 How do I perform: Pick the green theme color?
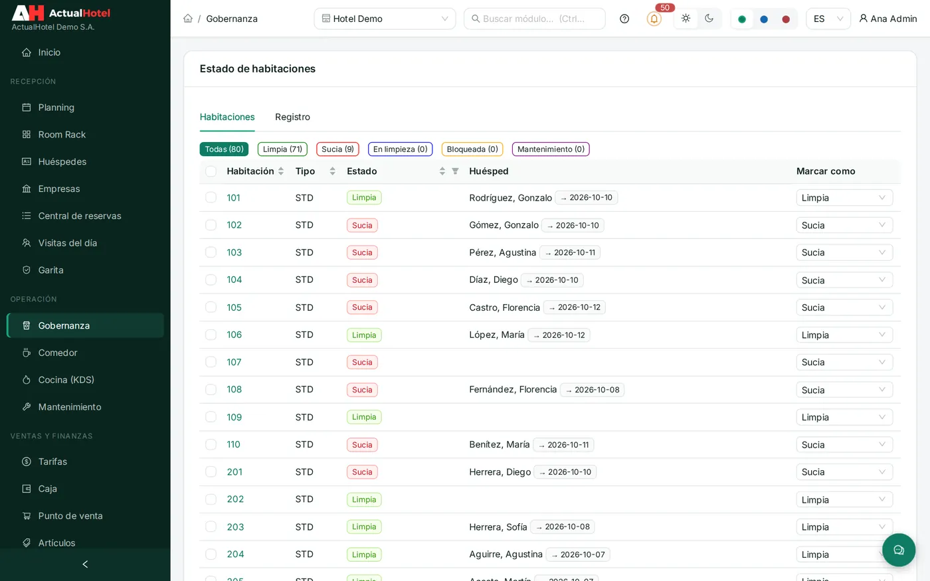coord(742,19)
